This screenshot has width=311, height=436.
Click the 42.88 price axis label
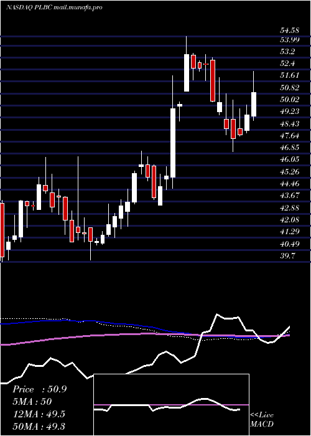click(290, 207)
